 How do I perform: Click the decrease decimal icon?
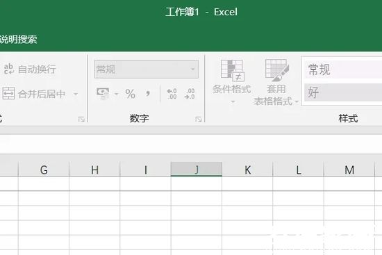click(190, 94)
